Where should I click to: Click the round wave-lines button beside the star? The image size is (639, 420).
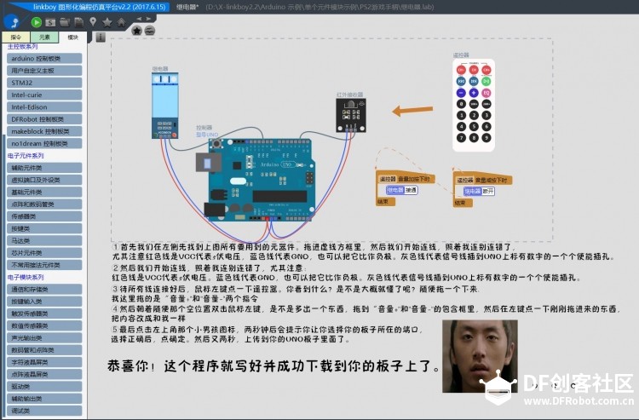(150, 31)
